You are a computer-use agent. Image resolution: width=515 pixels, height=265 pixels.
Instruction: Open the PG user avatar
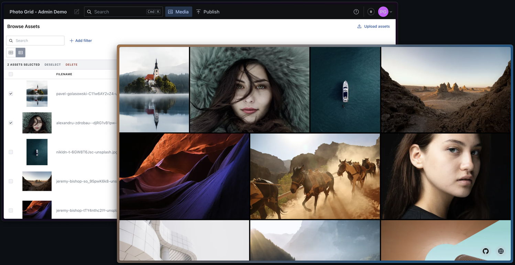[x=383, y=12]
